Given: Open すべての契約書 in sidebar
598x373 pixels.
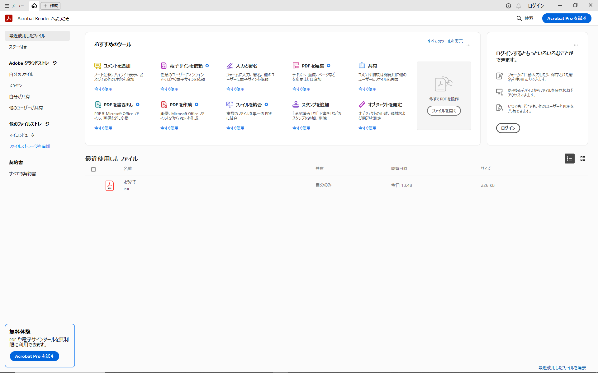Looking at the screenshot, I should pos(22,174).
